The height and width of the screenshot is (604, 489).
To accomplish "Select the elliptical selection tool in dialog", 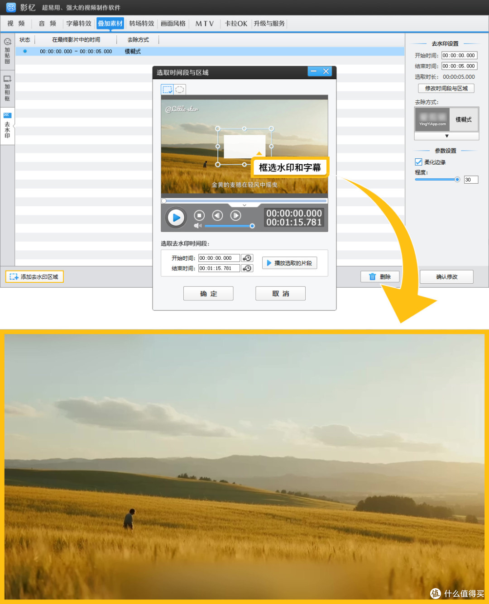I will tap(180, 90).
